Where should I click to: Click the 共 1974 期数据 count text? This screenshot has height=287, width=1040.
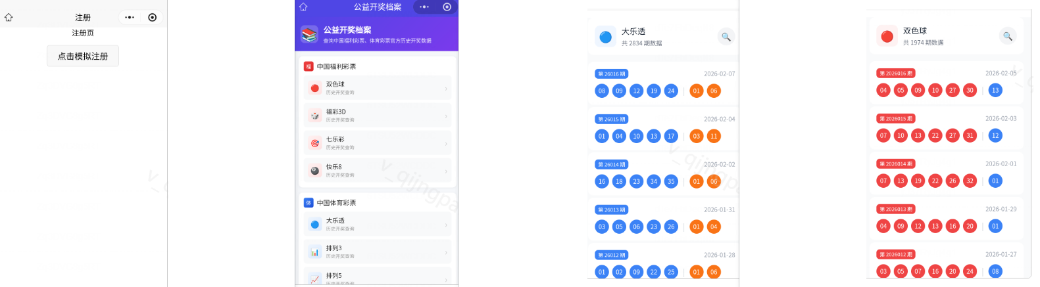click(x=924, y=43)
